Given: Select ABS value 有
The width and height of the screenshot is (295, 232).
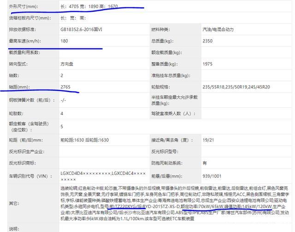Looking at the screenshot, I should click(205, 163).
